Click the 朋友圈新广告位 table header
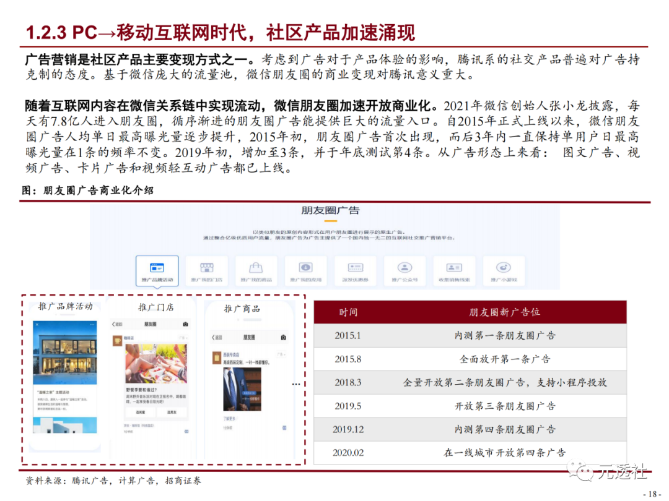Screen dimensions: 669x501 [x=504, y=312]
